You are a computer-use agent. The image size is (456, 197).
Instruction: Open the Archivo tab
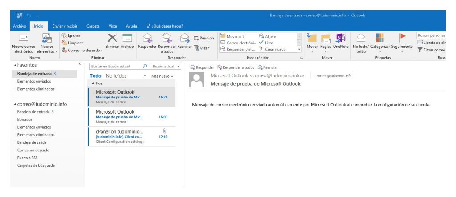(x=20, y=26)
